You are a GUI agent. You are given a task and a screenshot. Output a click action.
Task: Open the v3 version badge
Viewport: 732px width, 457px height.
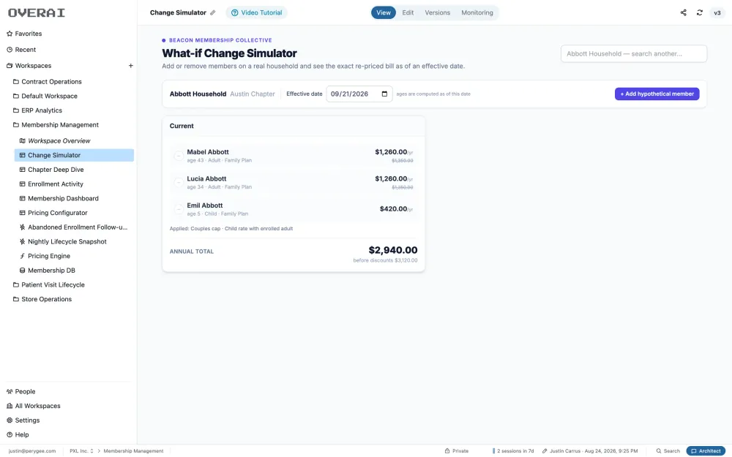717,12
